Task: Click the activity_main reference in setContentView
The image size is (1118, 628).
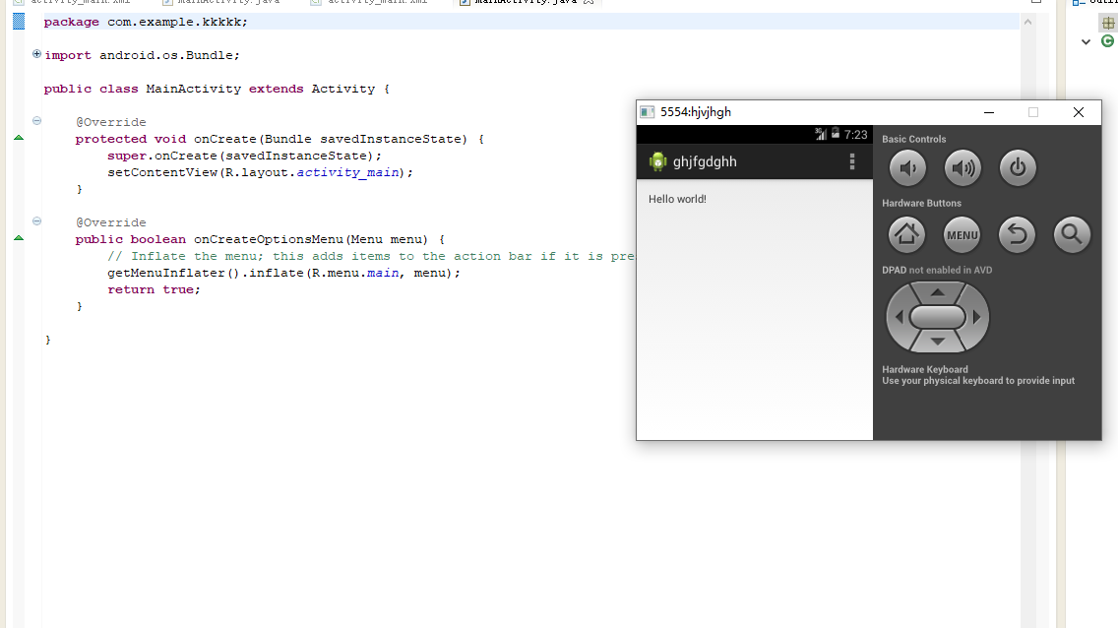Action: (x=348, y=172)
